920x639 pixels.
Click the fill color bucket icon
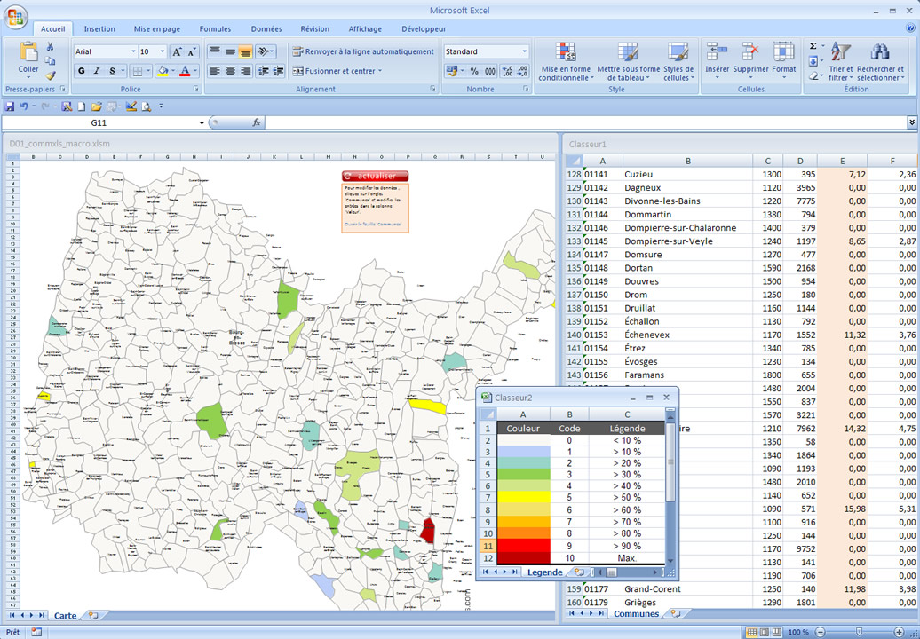tap(163, 71)
